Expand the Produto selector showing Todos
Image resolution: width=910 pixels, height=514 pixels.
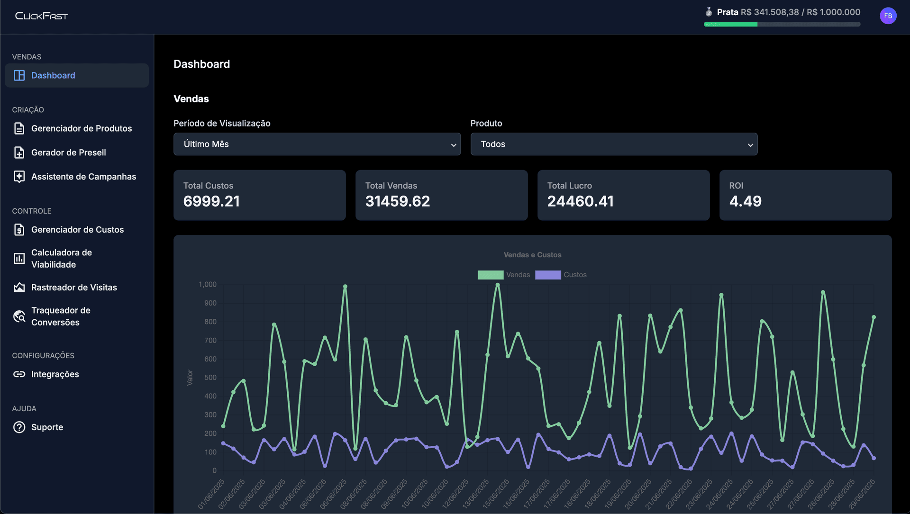coord(614,144)
